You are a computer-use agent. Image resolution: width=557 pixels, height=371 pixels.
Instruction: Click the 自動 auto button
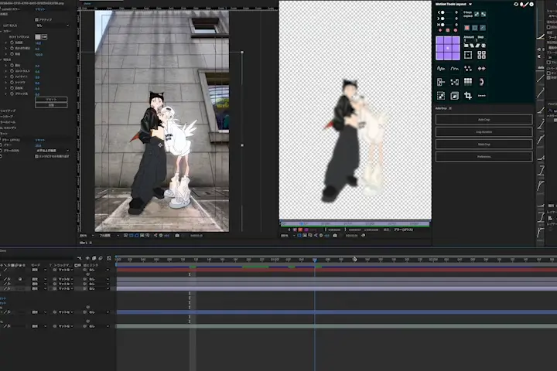tap(51, 105)
